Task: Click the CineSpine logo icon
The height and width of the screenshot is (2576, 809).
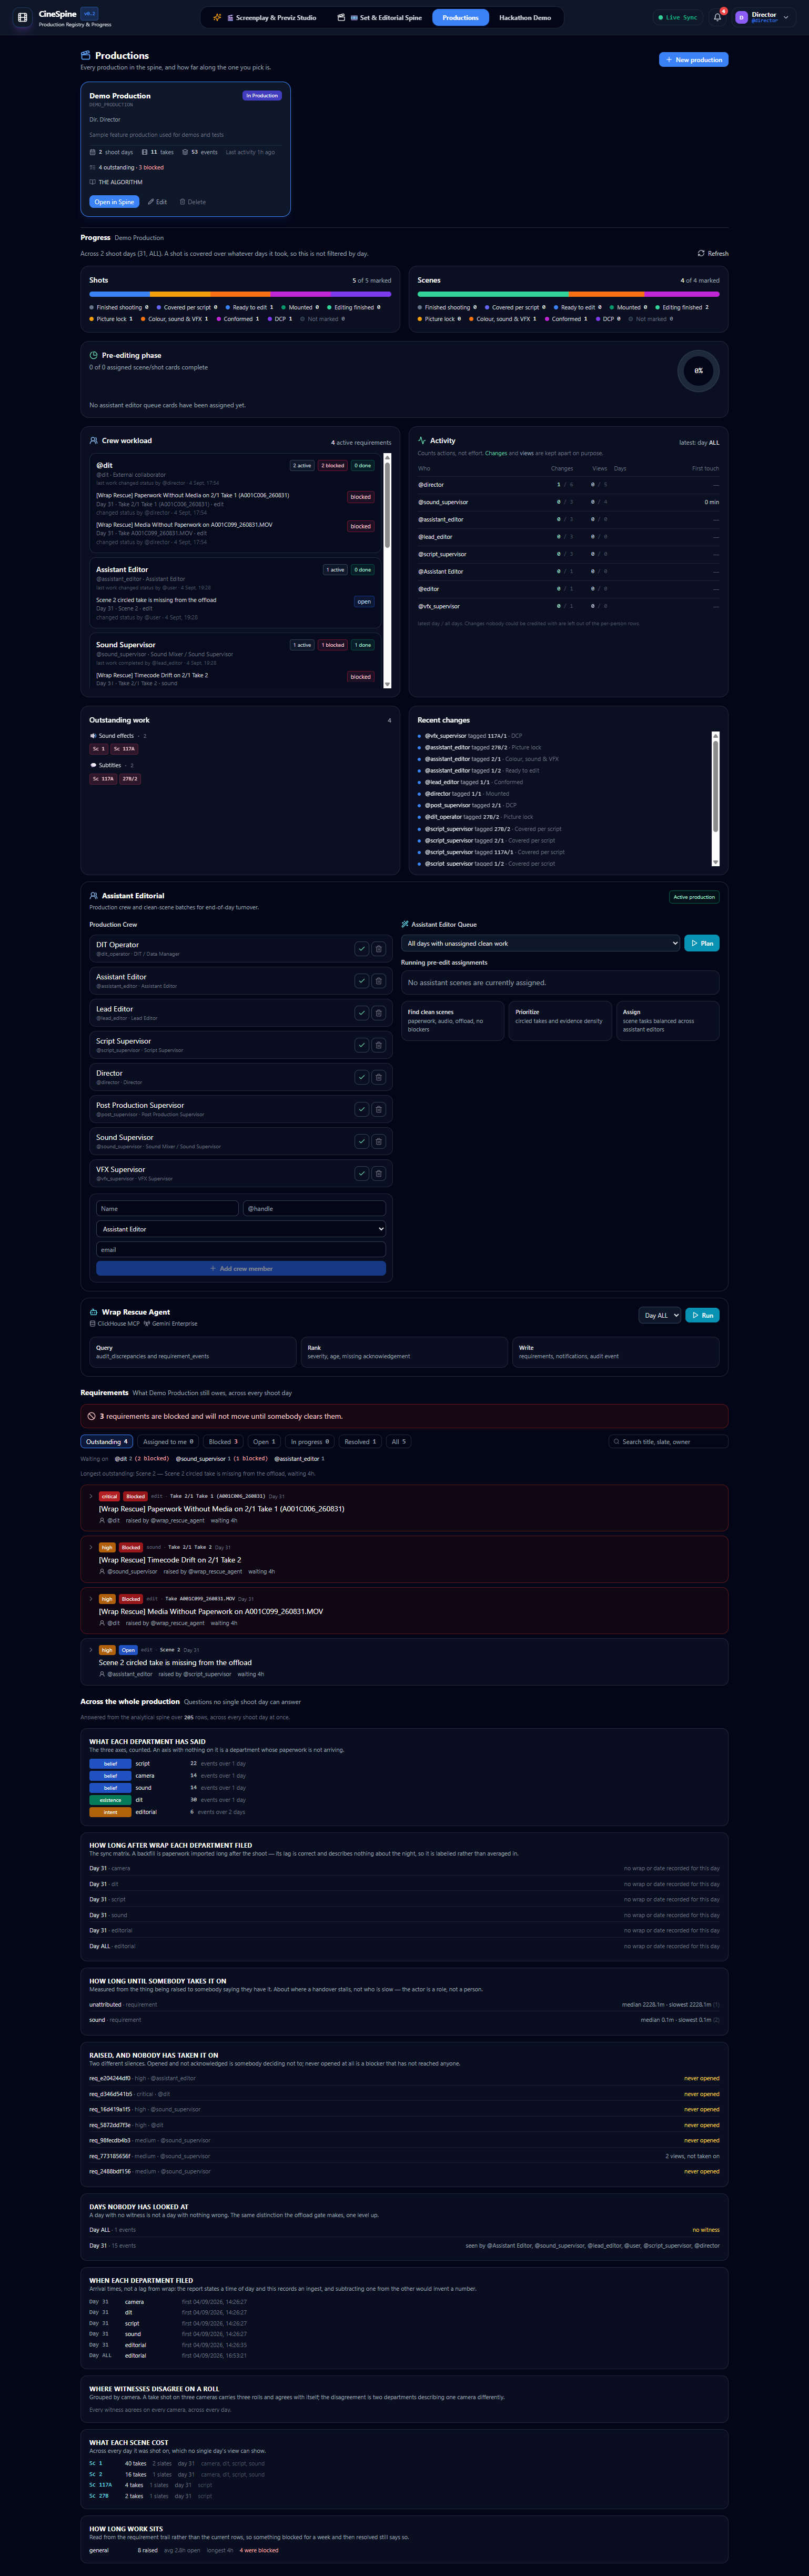Action: [x=22, y=17]
